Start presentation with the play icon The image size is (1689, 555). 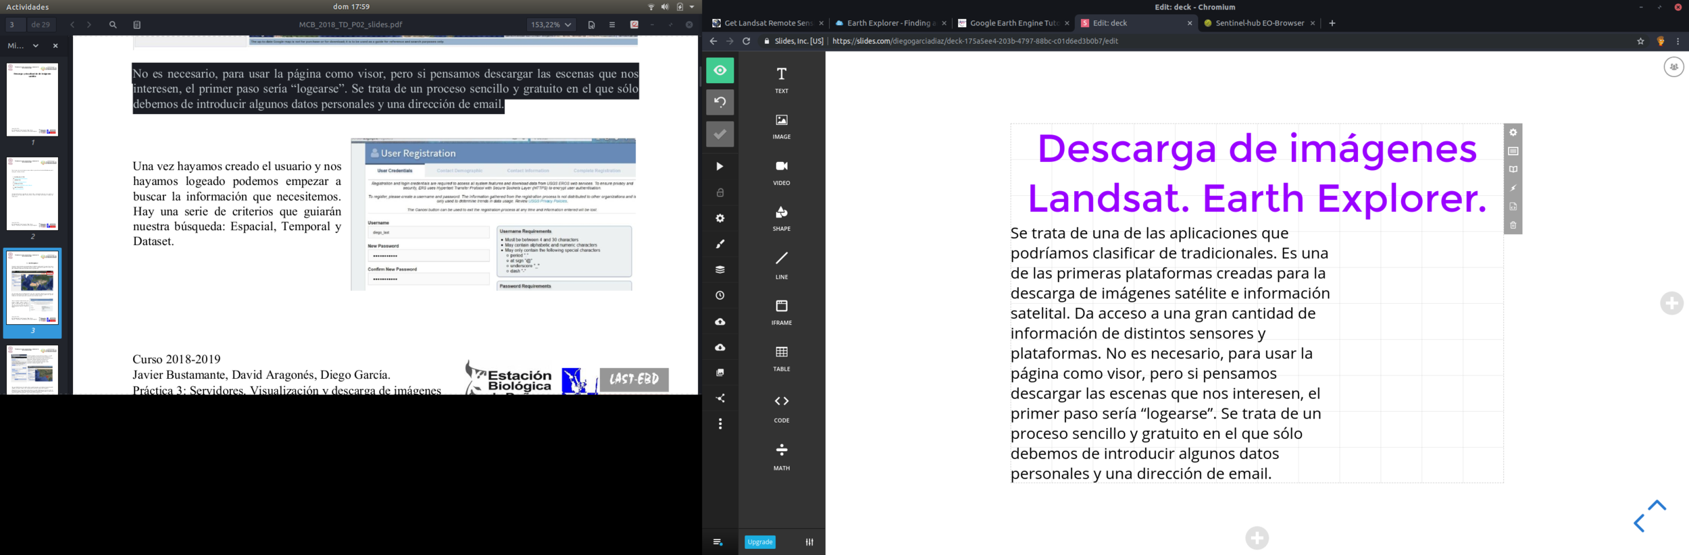coord(720,167)
